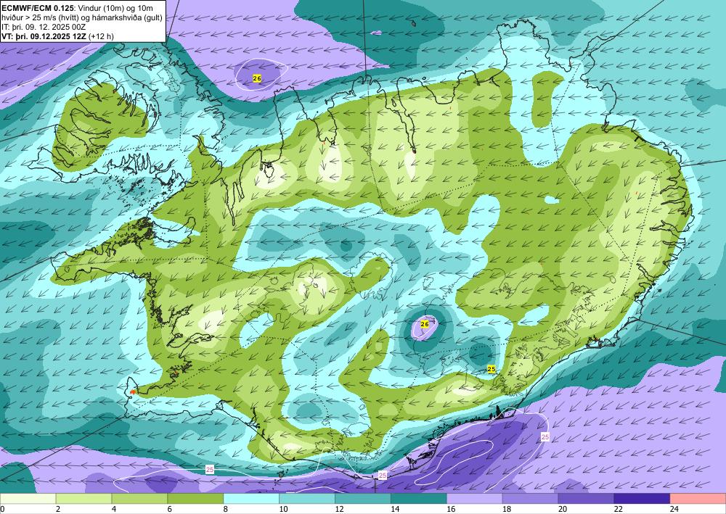
Task: Click the title line 'ECMWF/ECM 0.125: Vindur (10m) og 10m'
Action: [78, 8]
